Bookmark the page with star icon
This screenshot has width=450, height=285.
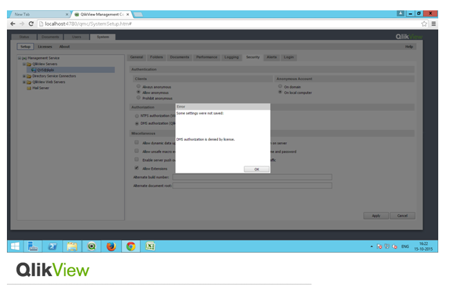(x=424, y=23)
